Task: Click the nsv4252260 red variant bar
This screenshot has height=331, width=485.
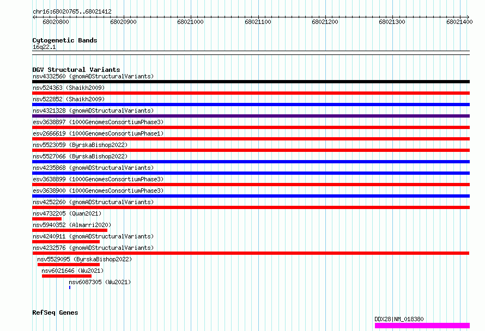Action: 251,207
